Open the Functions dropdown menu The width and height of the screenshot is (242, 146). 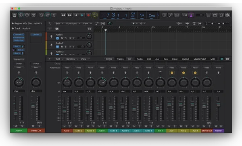click(73, 23)
